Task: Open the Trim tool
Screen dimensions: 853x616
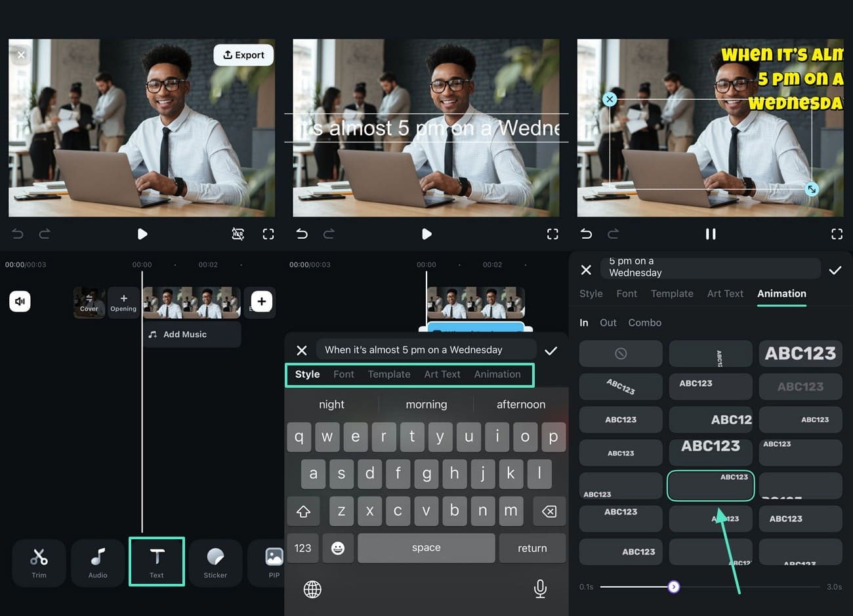Action: tap(39, 562)
